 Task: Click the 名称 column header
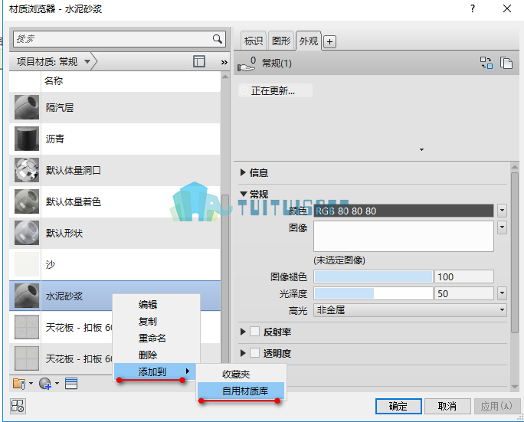[x=130, y=81]
